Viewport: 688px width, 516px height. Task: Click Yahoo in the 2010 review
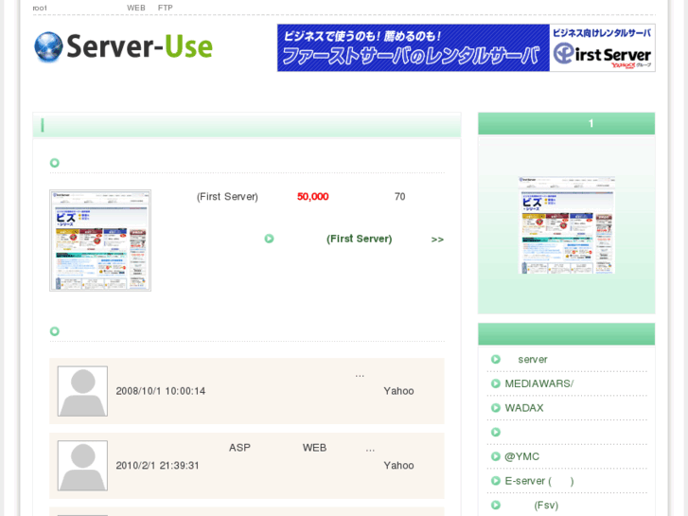(398, 466)
